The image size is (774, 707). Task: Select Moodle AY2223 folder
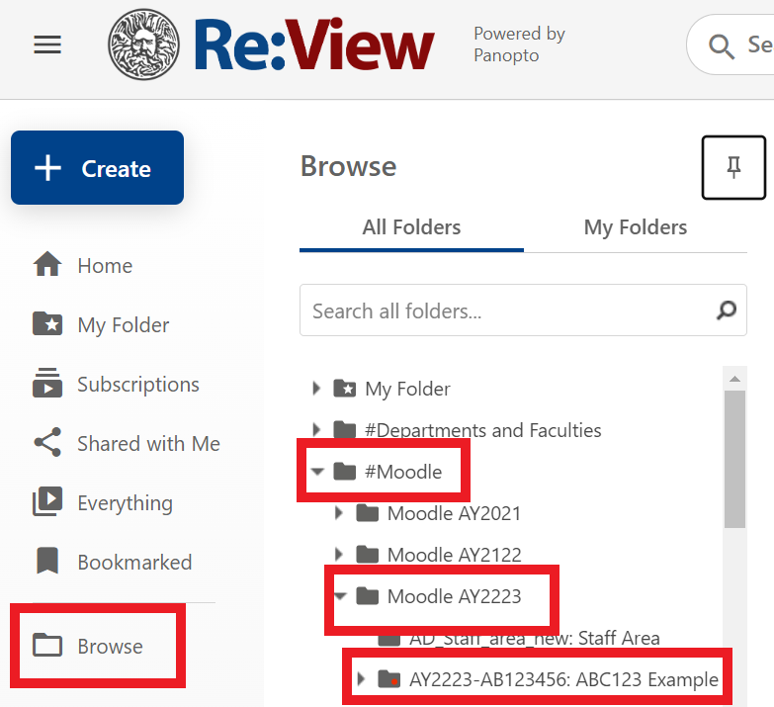(454, 596)
